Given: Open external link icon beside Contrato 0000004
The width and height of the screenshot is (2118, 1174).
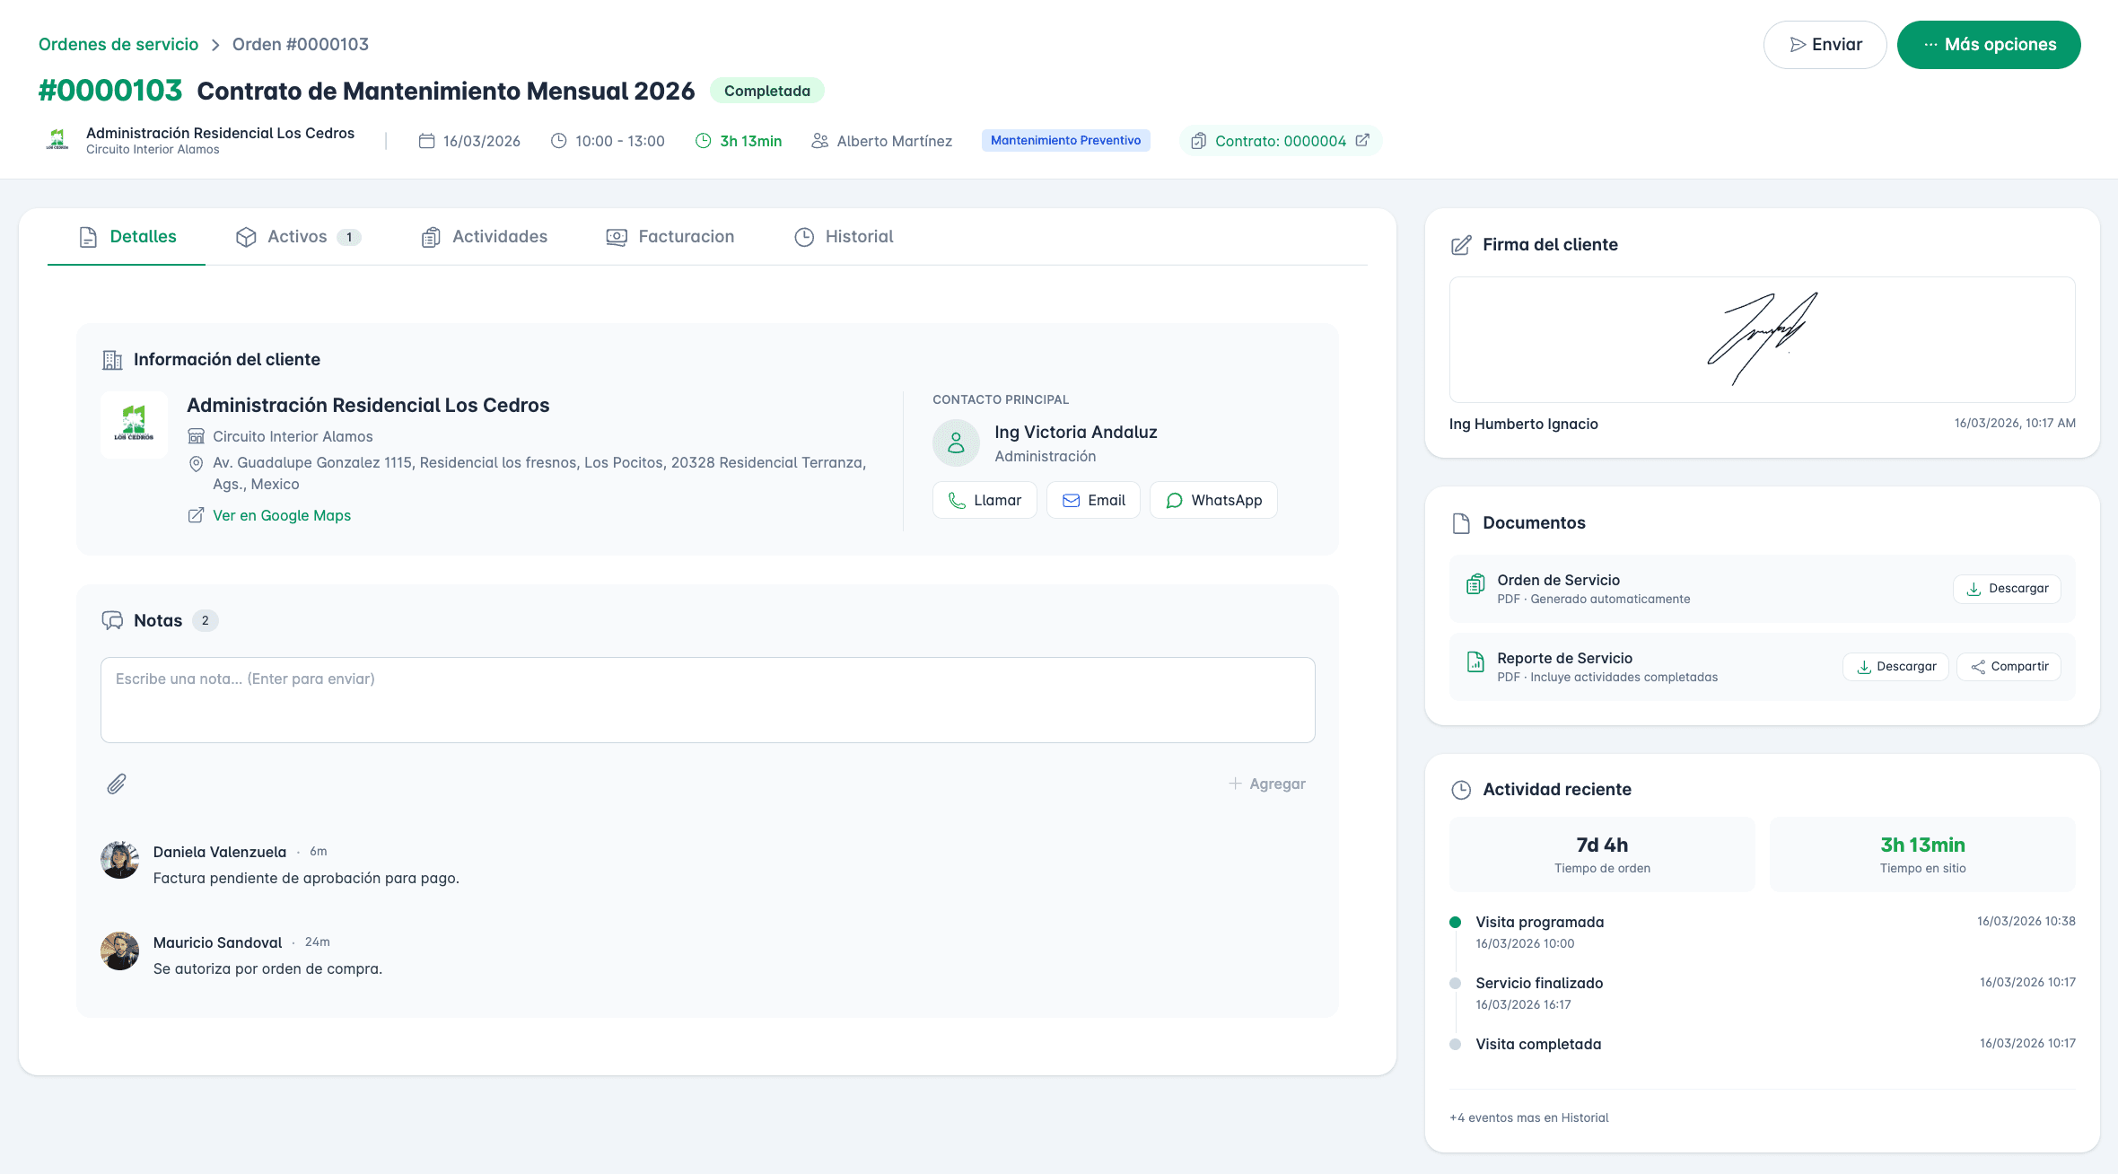Looking at the screenshot, I should [x=1362, y=140].
